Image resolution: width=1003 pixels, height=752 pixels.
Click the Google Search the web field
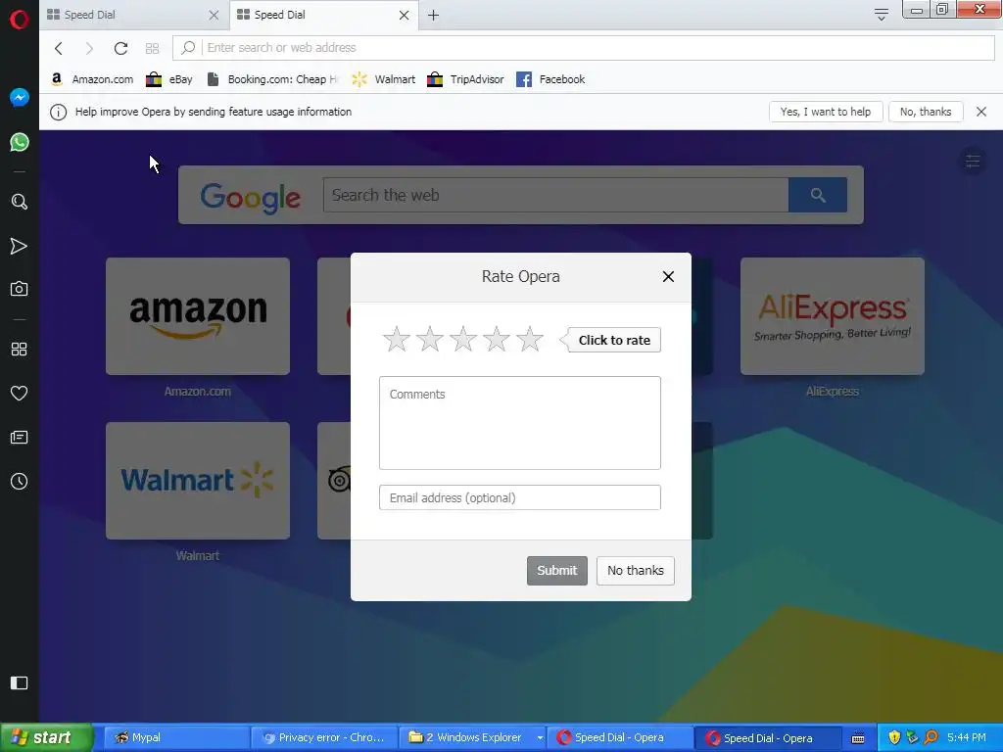556,195
